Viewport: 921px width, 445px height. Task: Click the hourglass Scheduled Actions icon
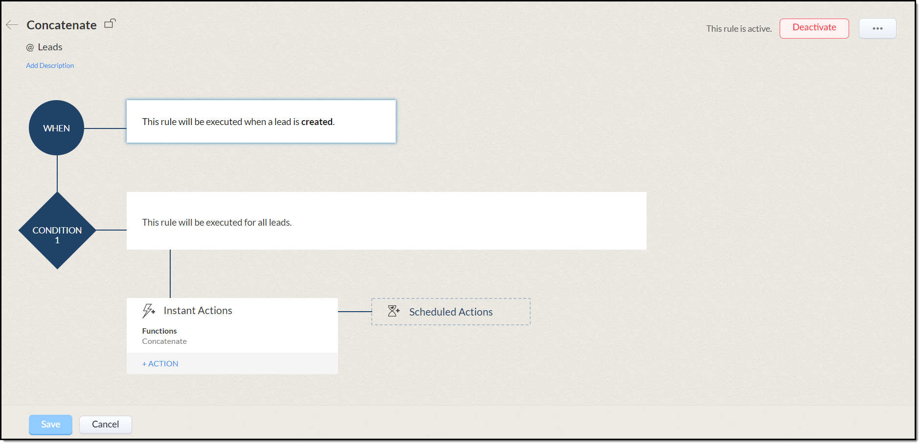(393, 311)
